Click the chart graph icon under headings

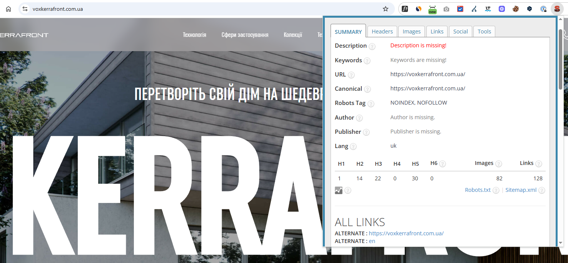click(x=339, y=190)
